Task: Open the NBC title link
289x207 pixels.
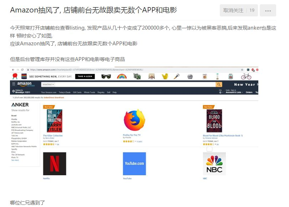Action: click(x=205, y=178)
